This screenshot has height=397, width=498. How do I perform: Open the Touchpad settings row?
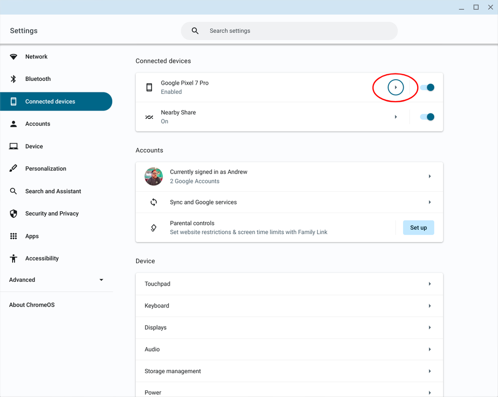point(289,284)
